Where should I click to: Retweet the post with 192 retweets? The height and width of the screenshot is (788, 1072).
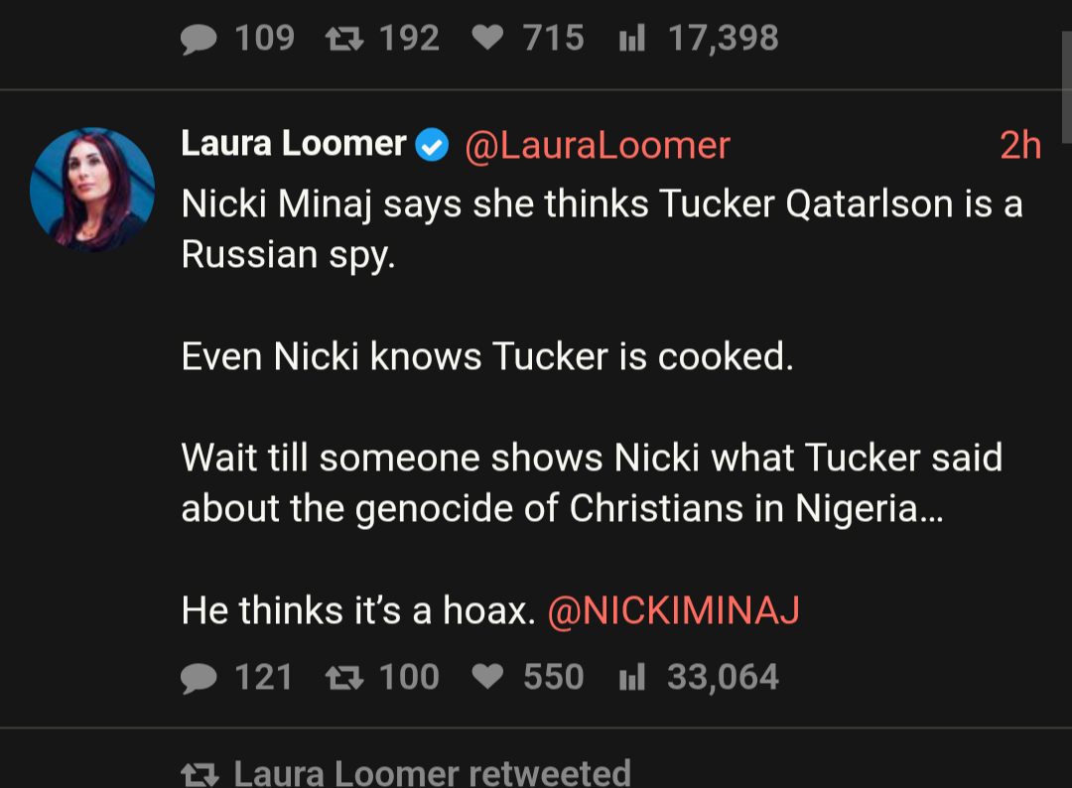click(343, 39)
